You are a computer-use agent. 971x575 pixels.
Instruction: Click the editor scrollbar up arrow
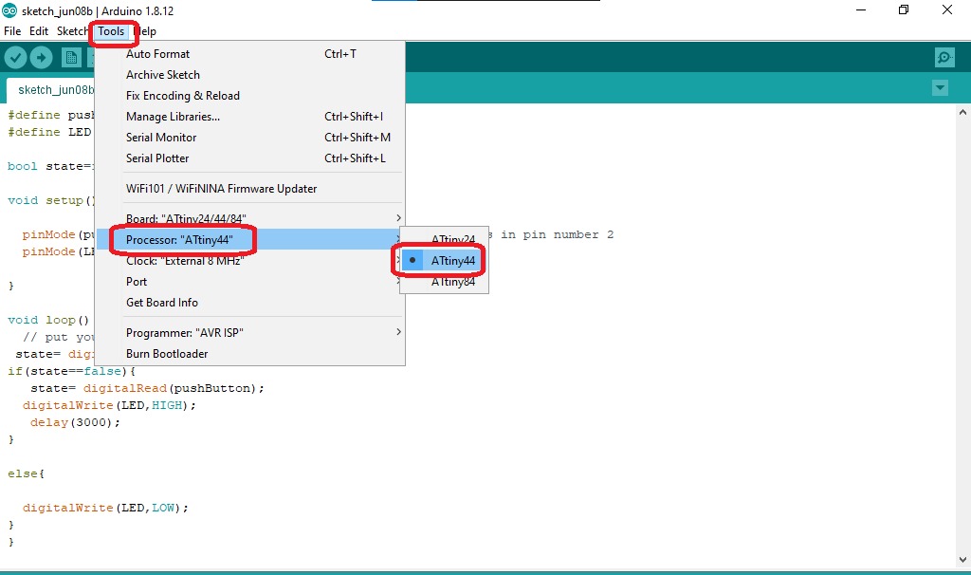point(962,112)
